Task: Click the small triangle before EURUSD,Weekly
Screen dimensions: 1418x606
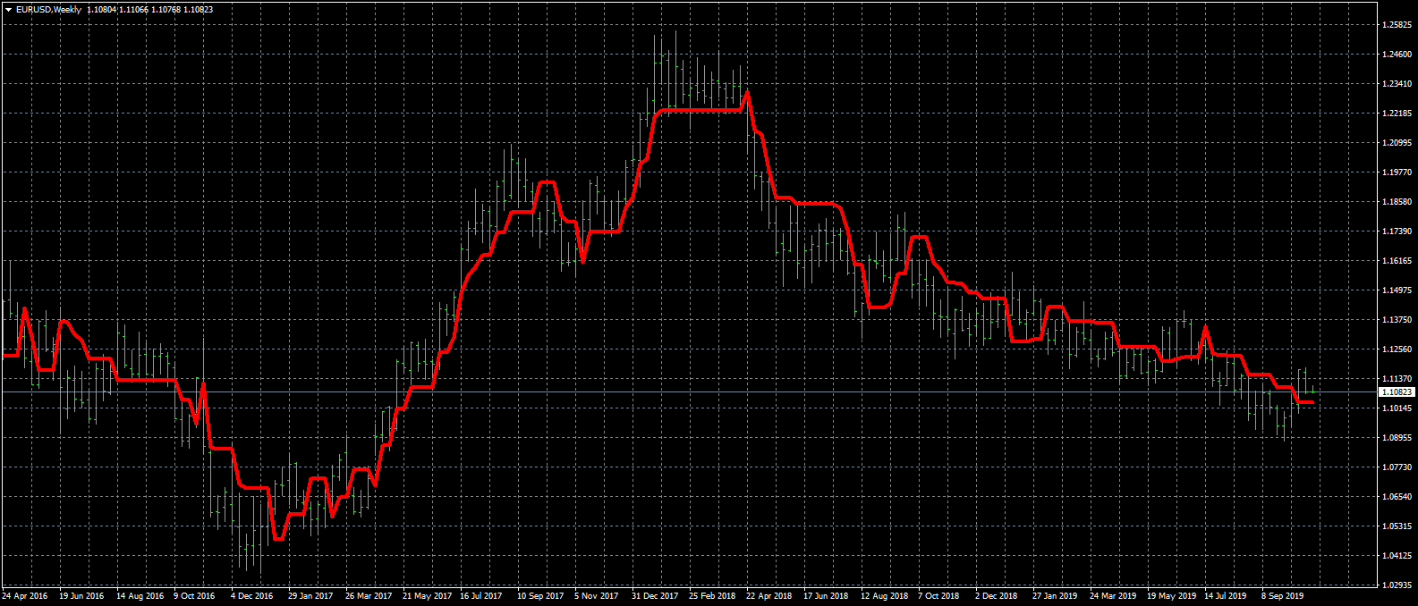Action: [x=8, y=9]
